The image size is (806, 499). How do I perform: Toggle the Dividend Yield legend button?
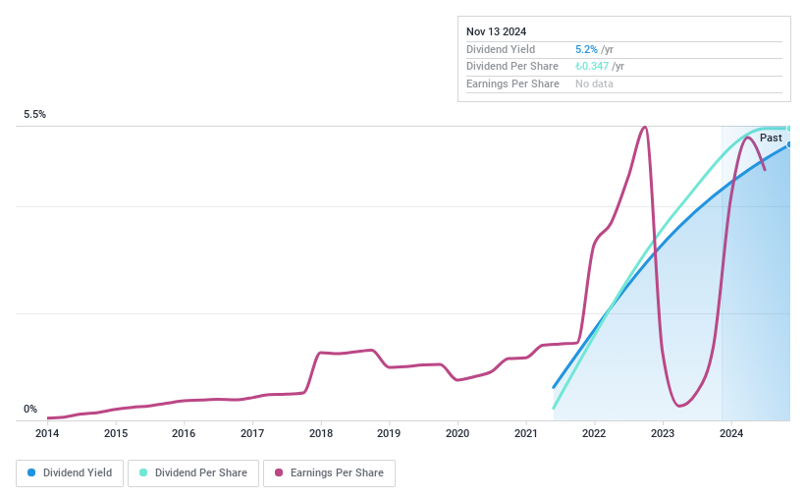(70, 473)
